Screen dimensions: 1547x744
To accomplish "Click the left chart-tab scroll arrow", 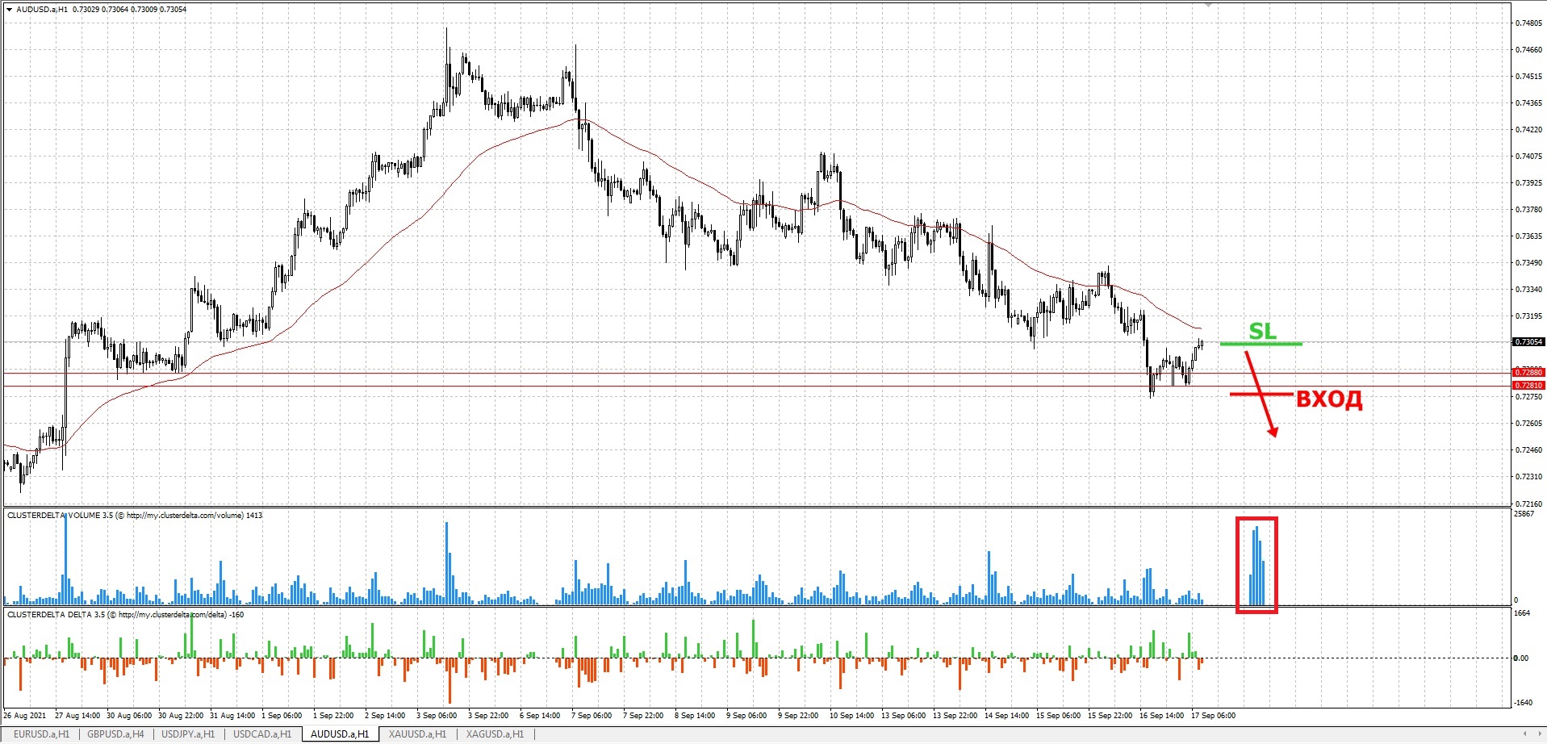I will 1525,734.
